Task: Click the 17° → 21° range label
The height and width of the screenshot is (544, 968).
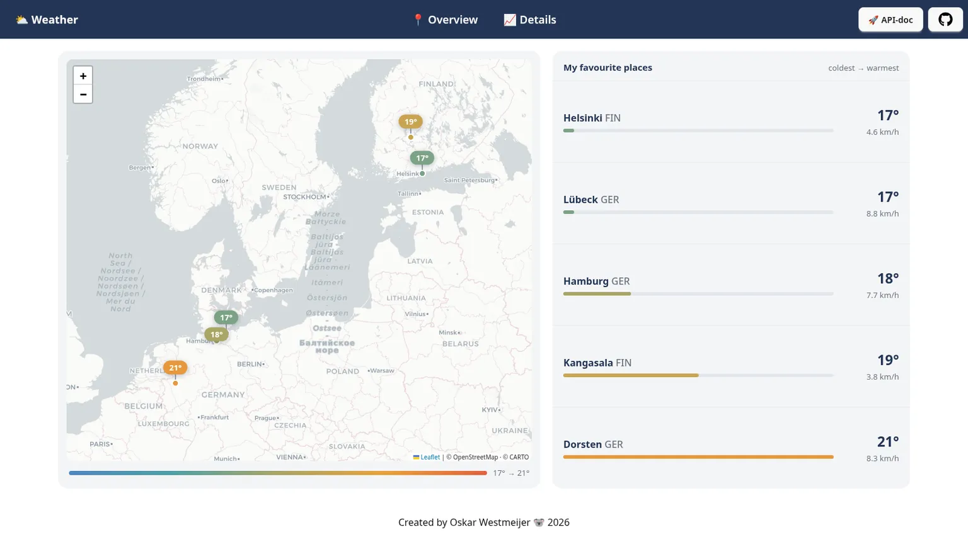Action: (511, 473)
